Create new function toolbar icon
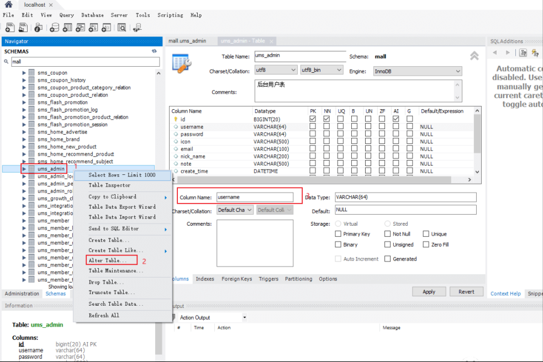 (106, 28)
